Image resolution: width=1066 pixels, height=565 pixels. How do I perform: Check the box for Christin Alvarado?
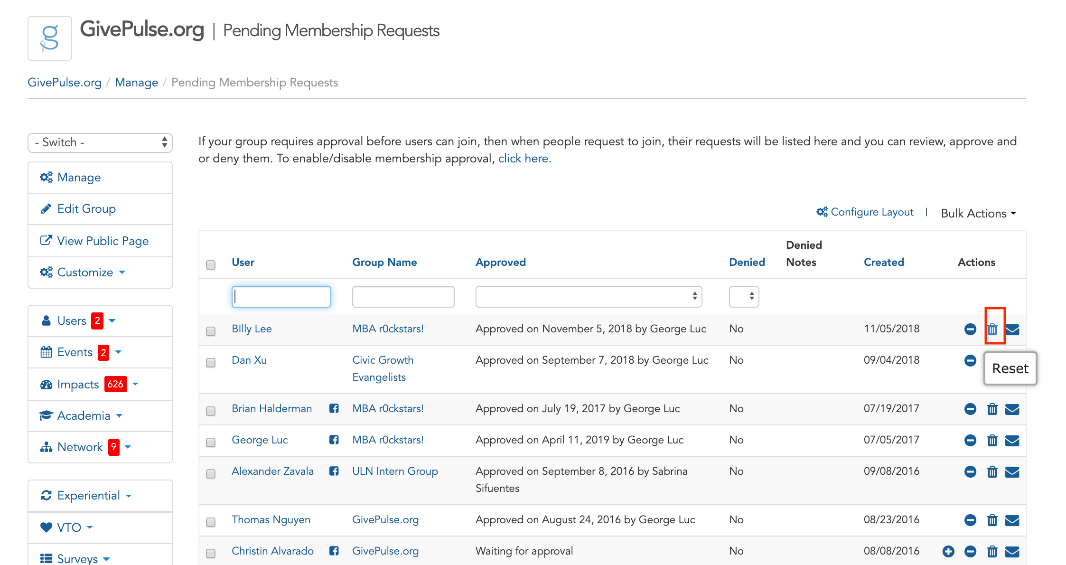click(x=211, y=553)
